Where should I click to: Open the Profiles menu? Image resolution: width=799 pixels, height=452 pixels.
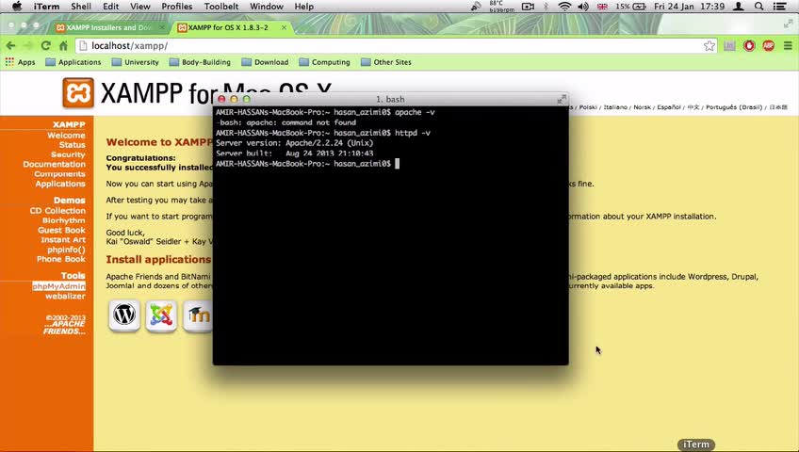pos(177,7)
